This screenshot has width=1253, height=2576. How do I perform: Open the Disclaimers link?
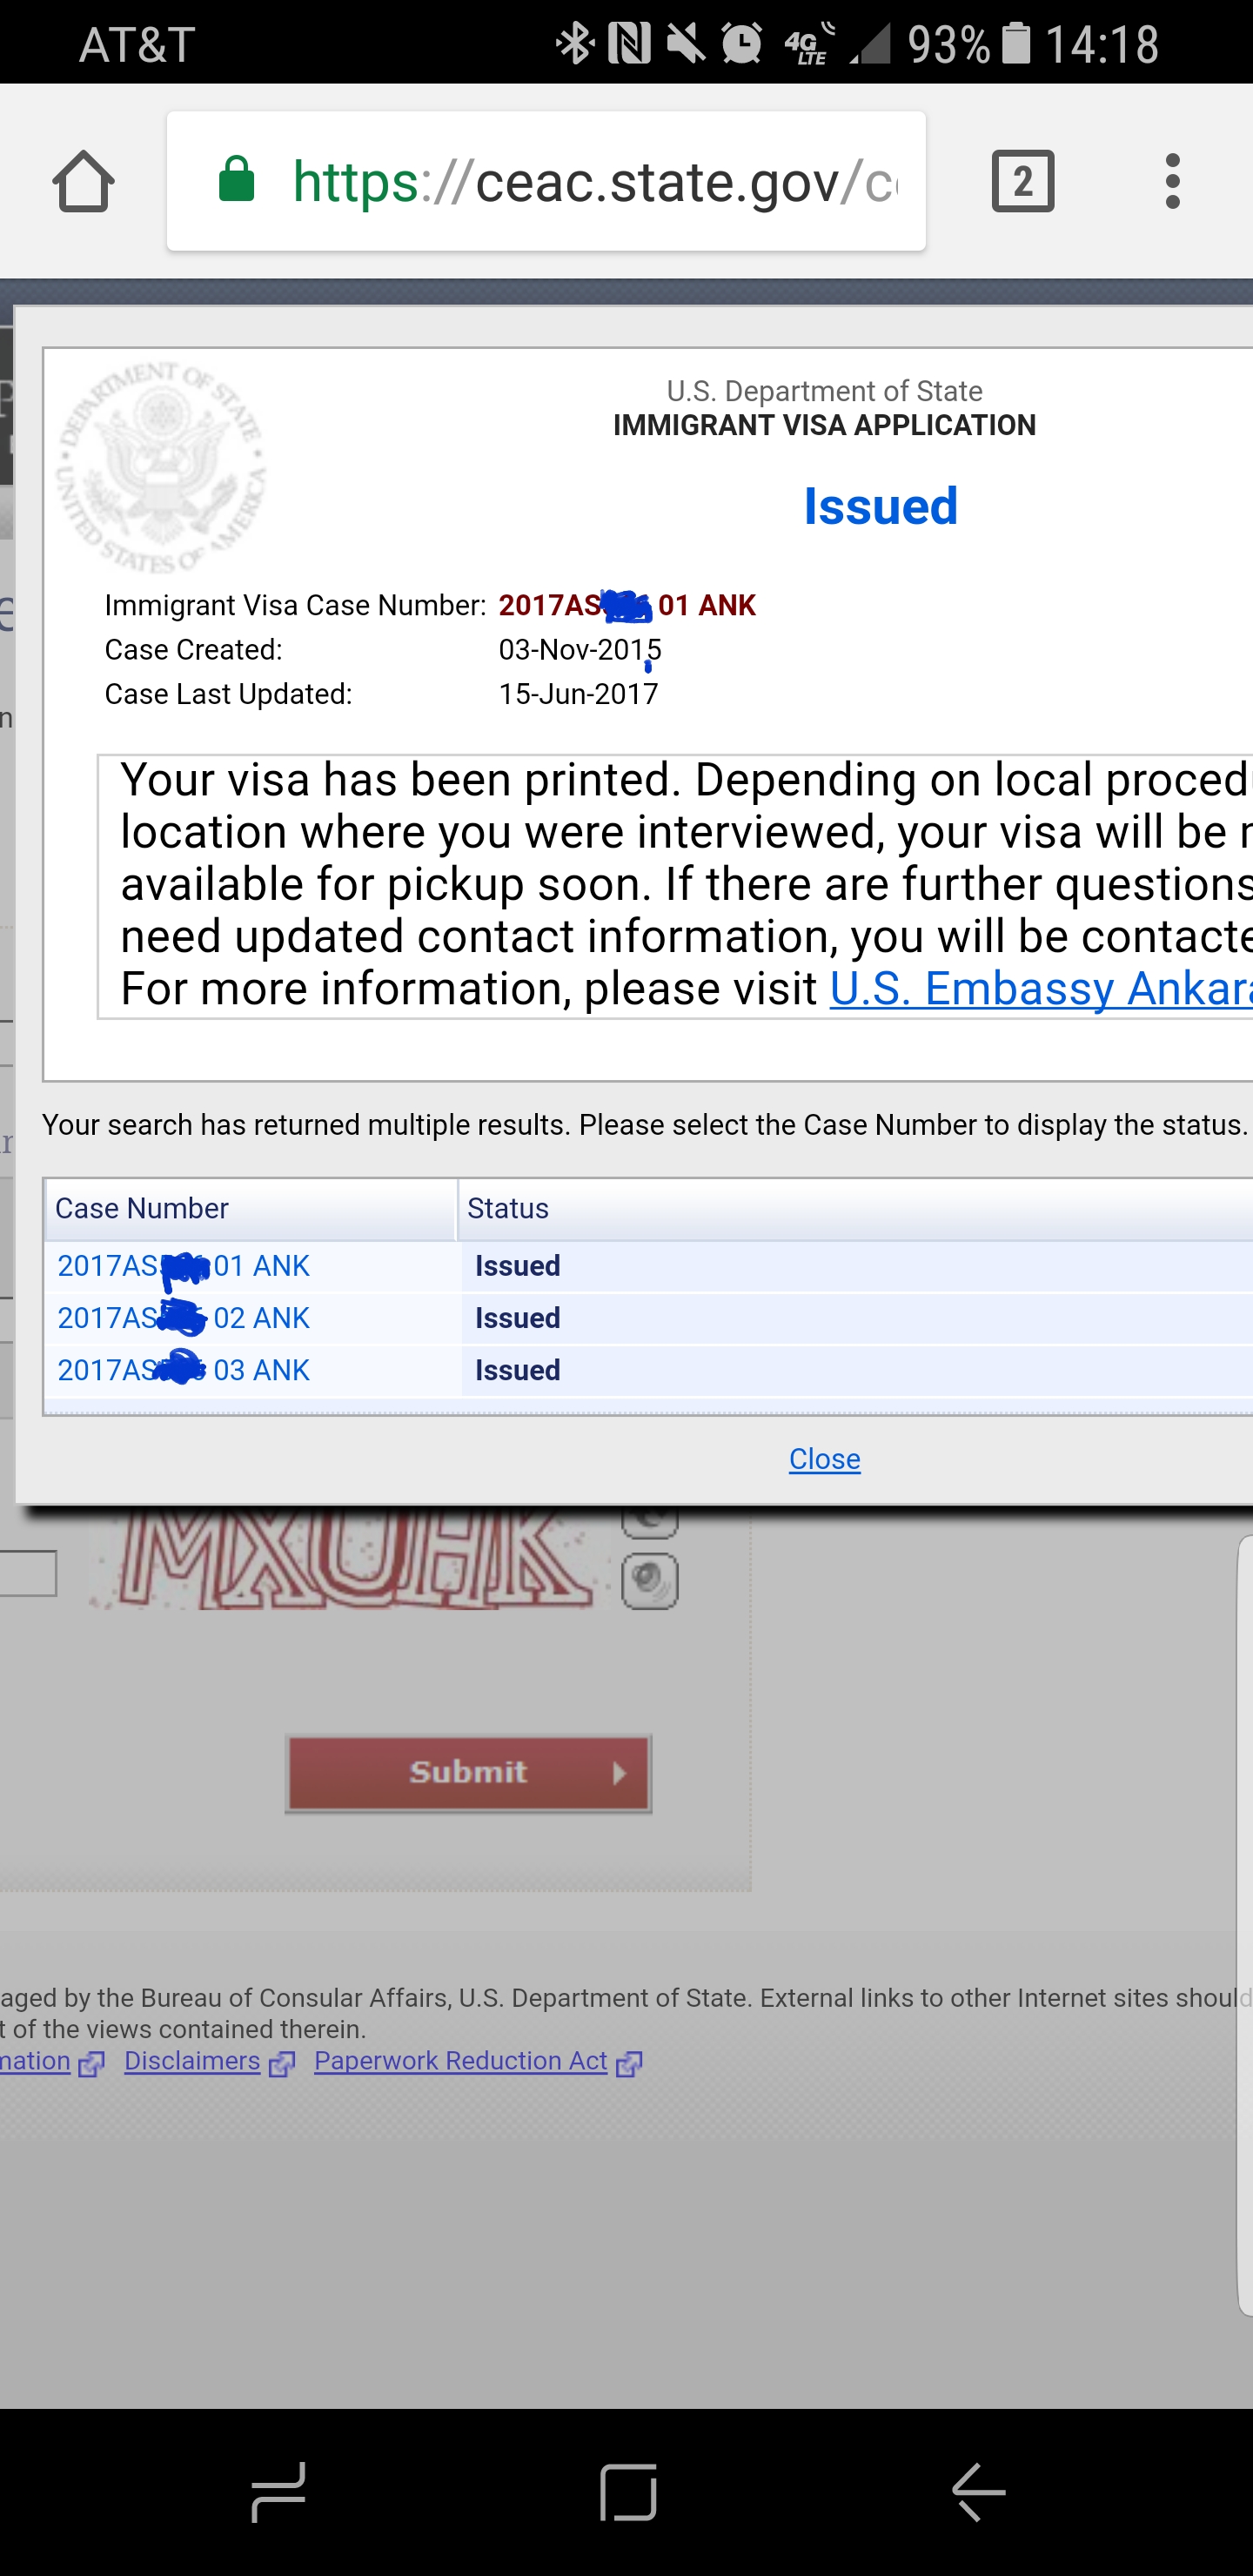192,2061
